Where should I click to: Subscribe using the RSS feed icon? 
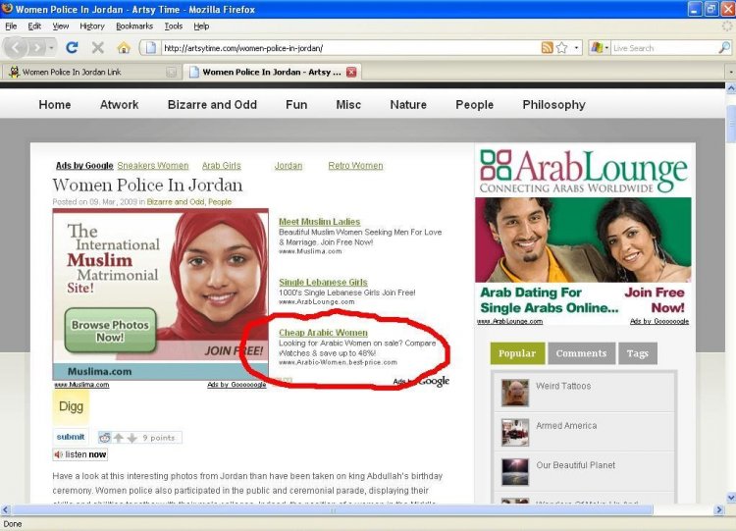coord(547,47)
